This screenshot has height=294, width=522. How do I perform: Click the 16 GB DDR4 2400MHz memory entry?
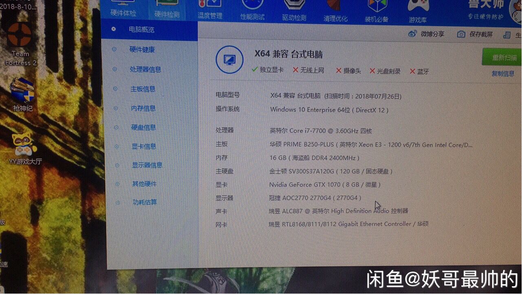[x=314, y=158]
